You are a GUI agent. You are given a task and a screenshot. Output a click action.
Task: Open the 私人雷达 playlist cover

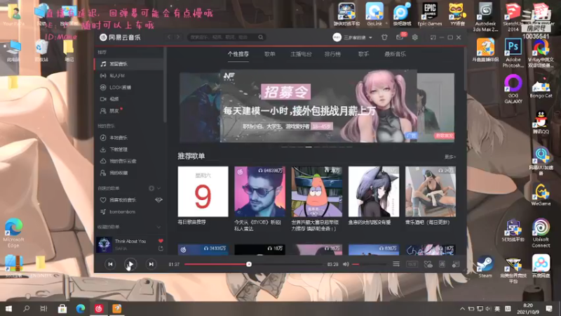pyautogui.click(x=259, y=192)
